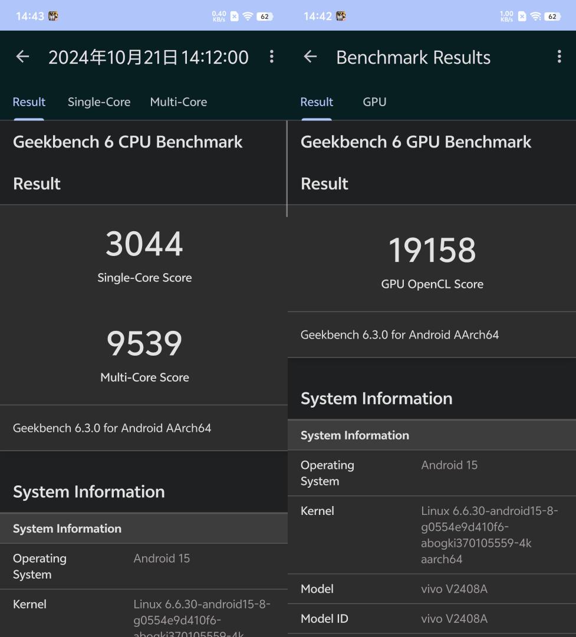576x637 pixels.
Task: Tap the Benchmark Results title
Action: tap(413, 57)
